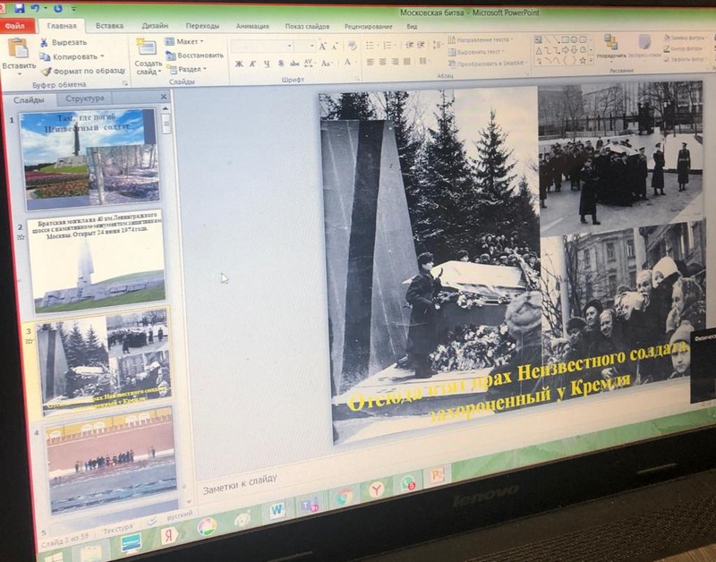The width and height of the screenshot is (716, 562).
Task: Open the Раздел section dropdown
Action: (x=187, y=70)
